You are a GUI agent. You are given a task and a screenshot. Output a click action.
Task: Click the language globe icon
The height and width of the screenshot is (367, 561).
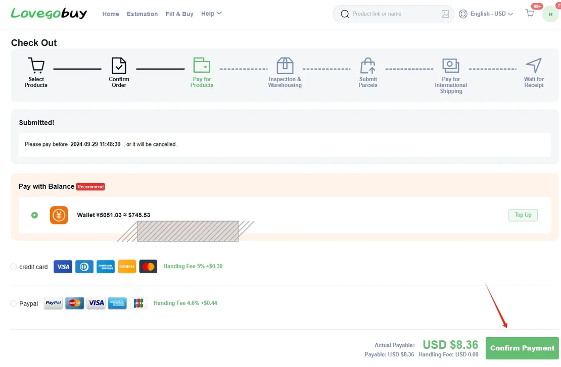[x=463, y=14]
